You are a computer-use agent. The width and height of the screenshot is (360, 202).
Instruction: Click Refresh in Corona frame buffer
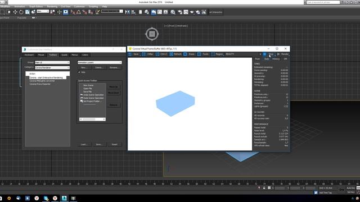point(175,54)
